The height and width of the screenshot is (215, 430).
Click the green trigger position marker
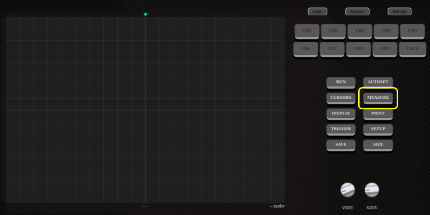pos(145,15)
